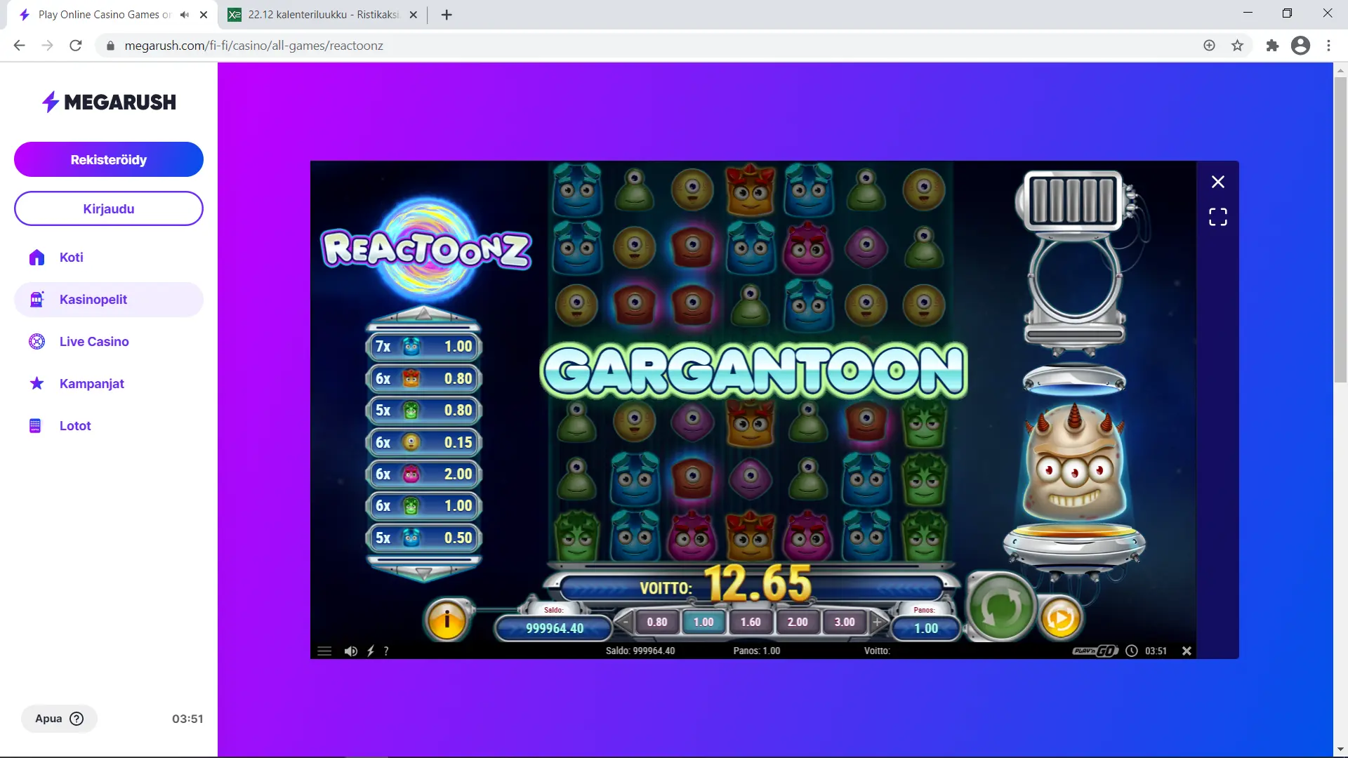Open Lotot in sidebar
The width and height of the screenshot is (1348, 758).
point(109,426)
